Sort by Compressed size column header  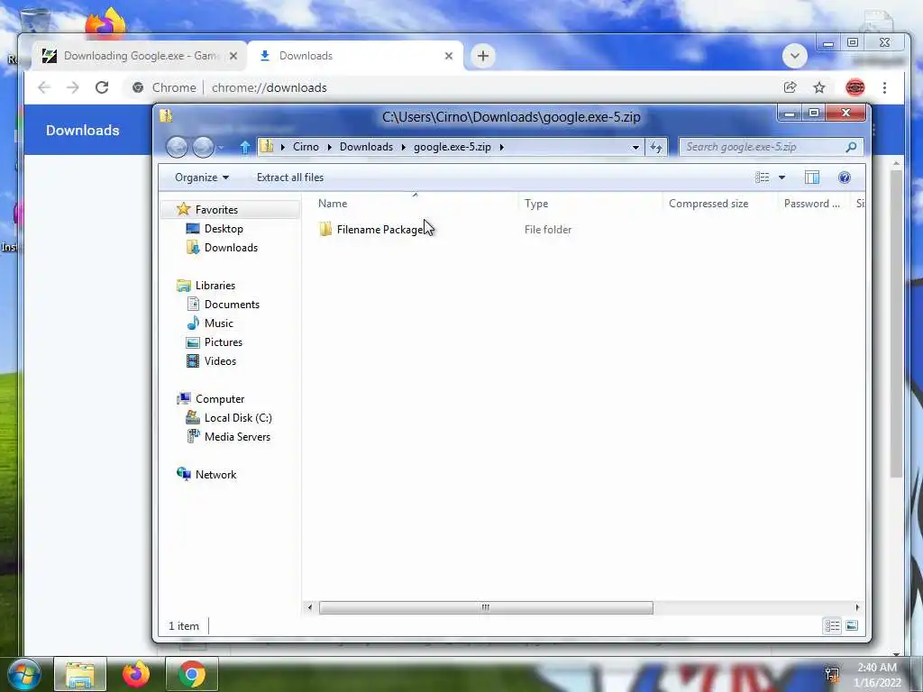point(720,204)
